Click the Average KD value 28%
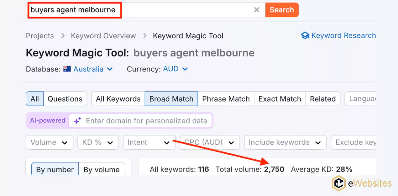 point(344,169)
